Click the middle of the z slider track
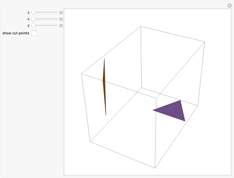The image size is (234, 178). (45, 12)
